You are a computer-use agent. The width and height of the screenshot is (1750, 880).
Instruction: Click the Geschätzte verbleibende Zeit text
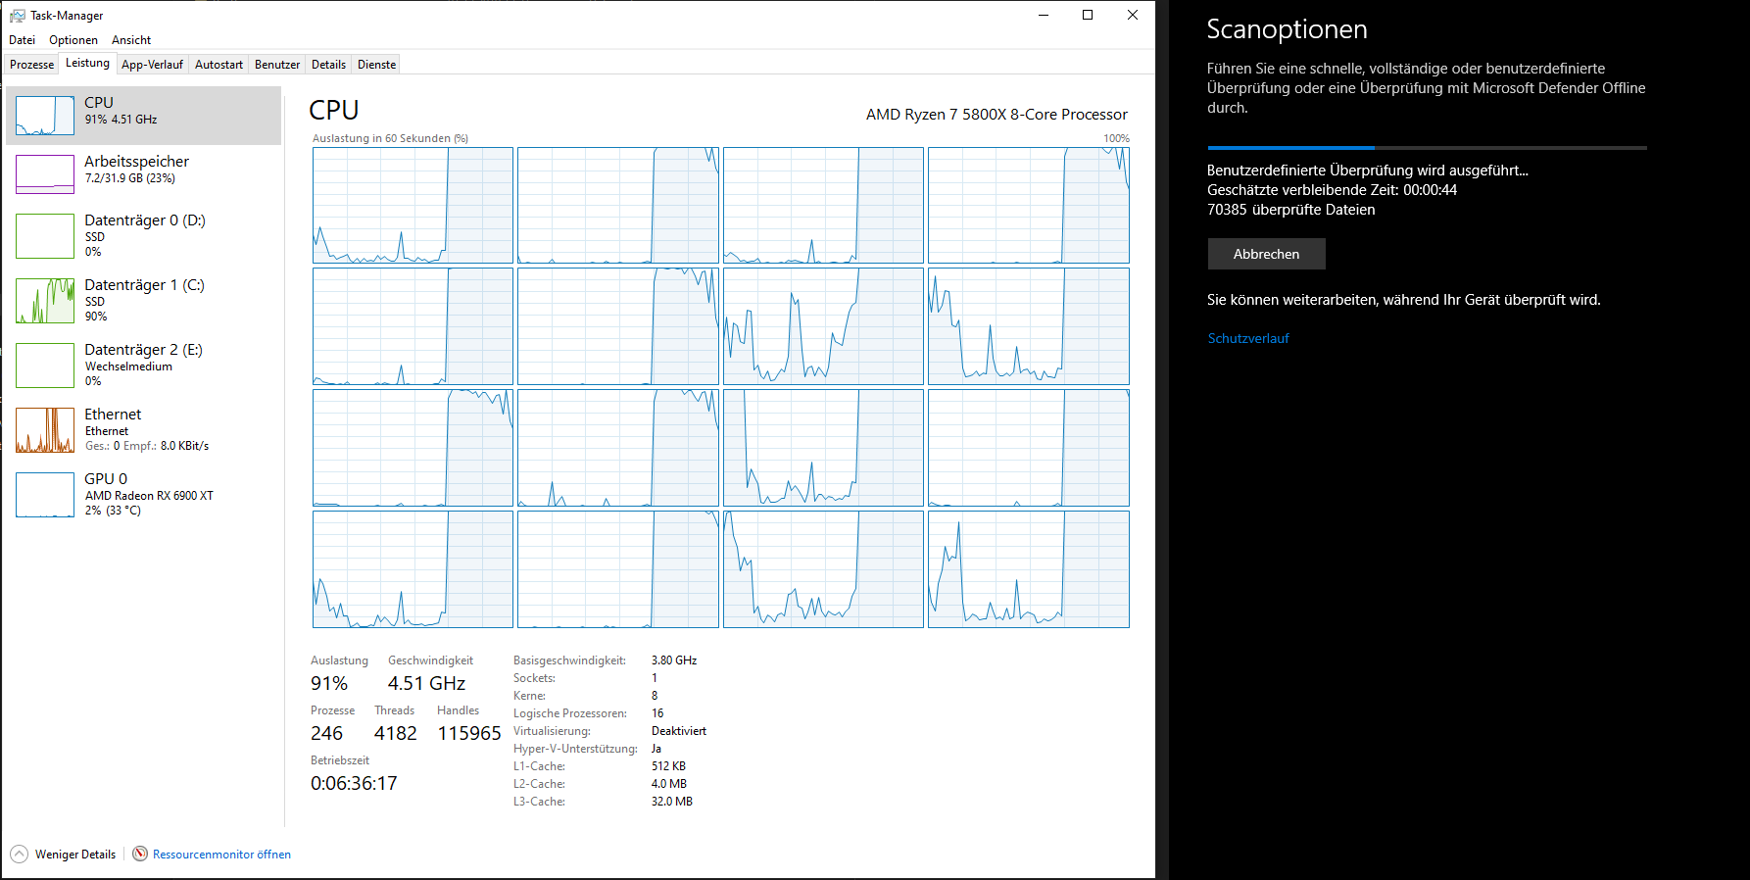[1332, 190]
